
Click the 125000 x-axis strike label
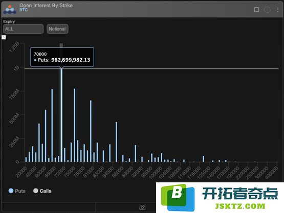point(204,173)
